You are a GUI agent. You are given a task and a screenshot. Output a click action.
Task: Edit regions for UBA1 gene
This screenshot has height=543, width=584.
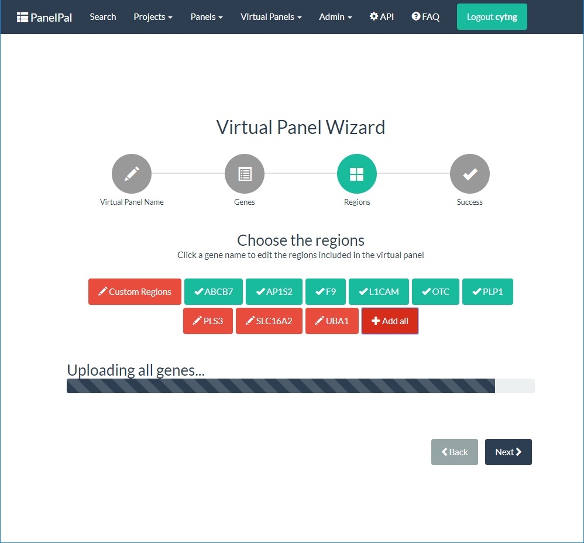(332, 321)
